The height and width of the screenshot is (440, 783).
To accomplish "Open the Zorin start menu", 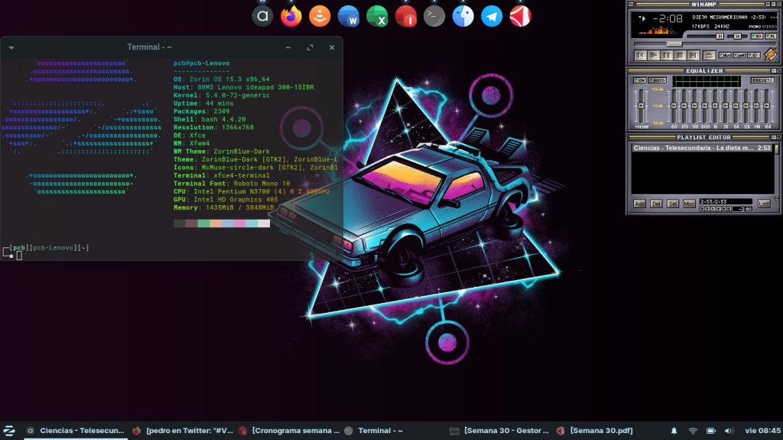I will click(x=9, y=431).
